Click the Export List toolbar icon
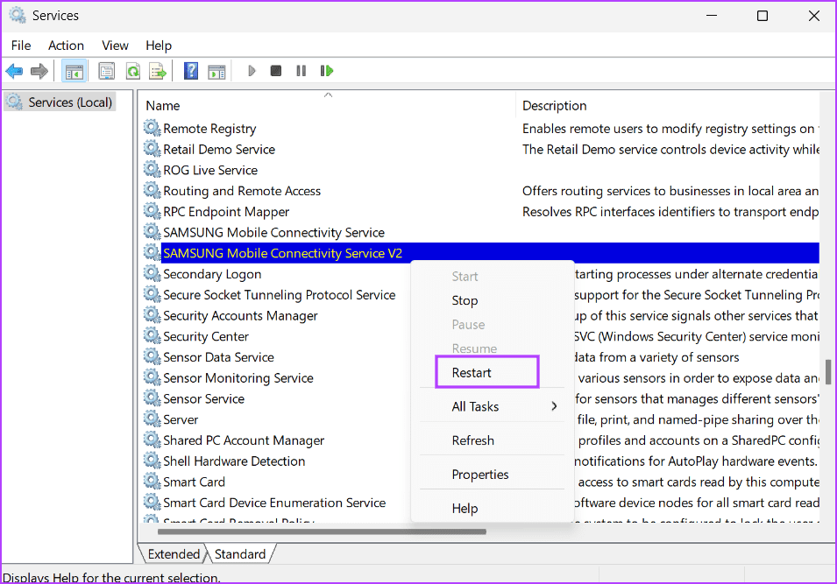The width and height of the screenshot is (837, 584). pyautogui.click(x=158, y=71)
